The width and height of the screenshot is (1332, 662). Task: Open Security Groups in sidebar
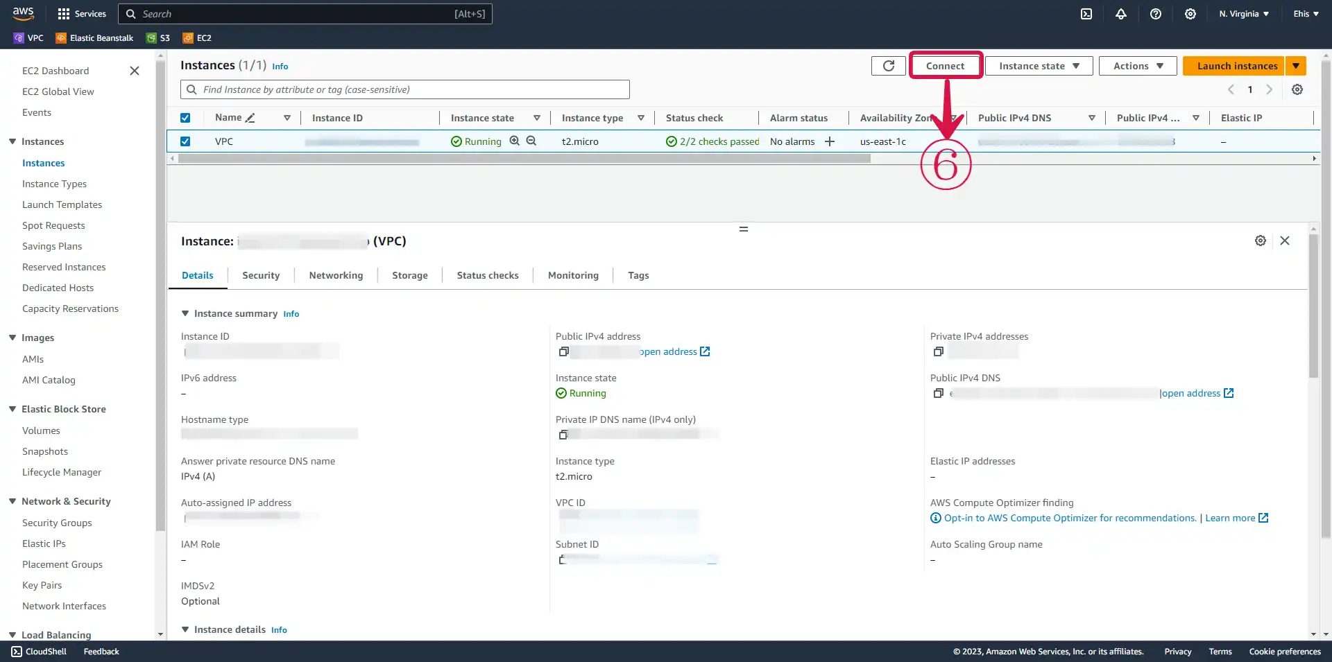57,523
